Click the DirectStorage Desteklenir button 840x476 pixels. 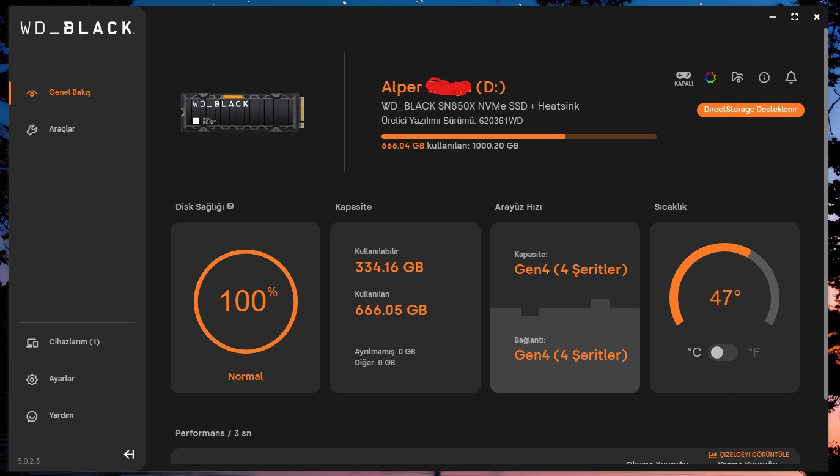click(x=750, y=110)
